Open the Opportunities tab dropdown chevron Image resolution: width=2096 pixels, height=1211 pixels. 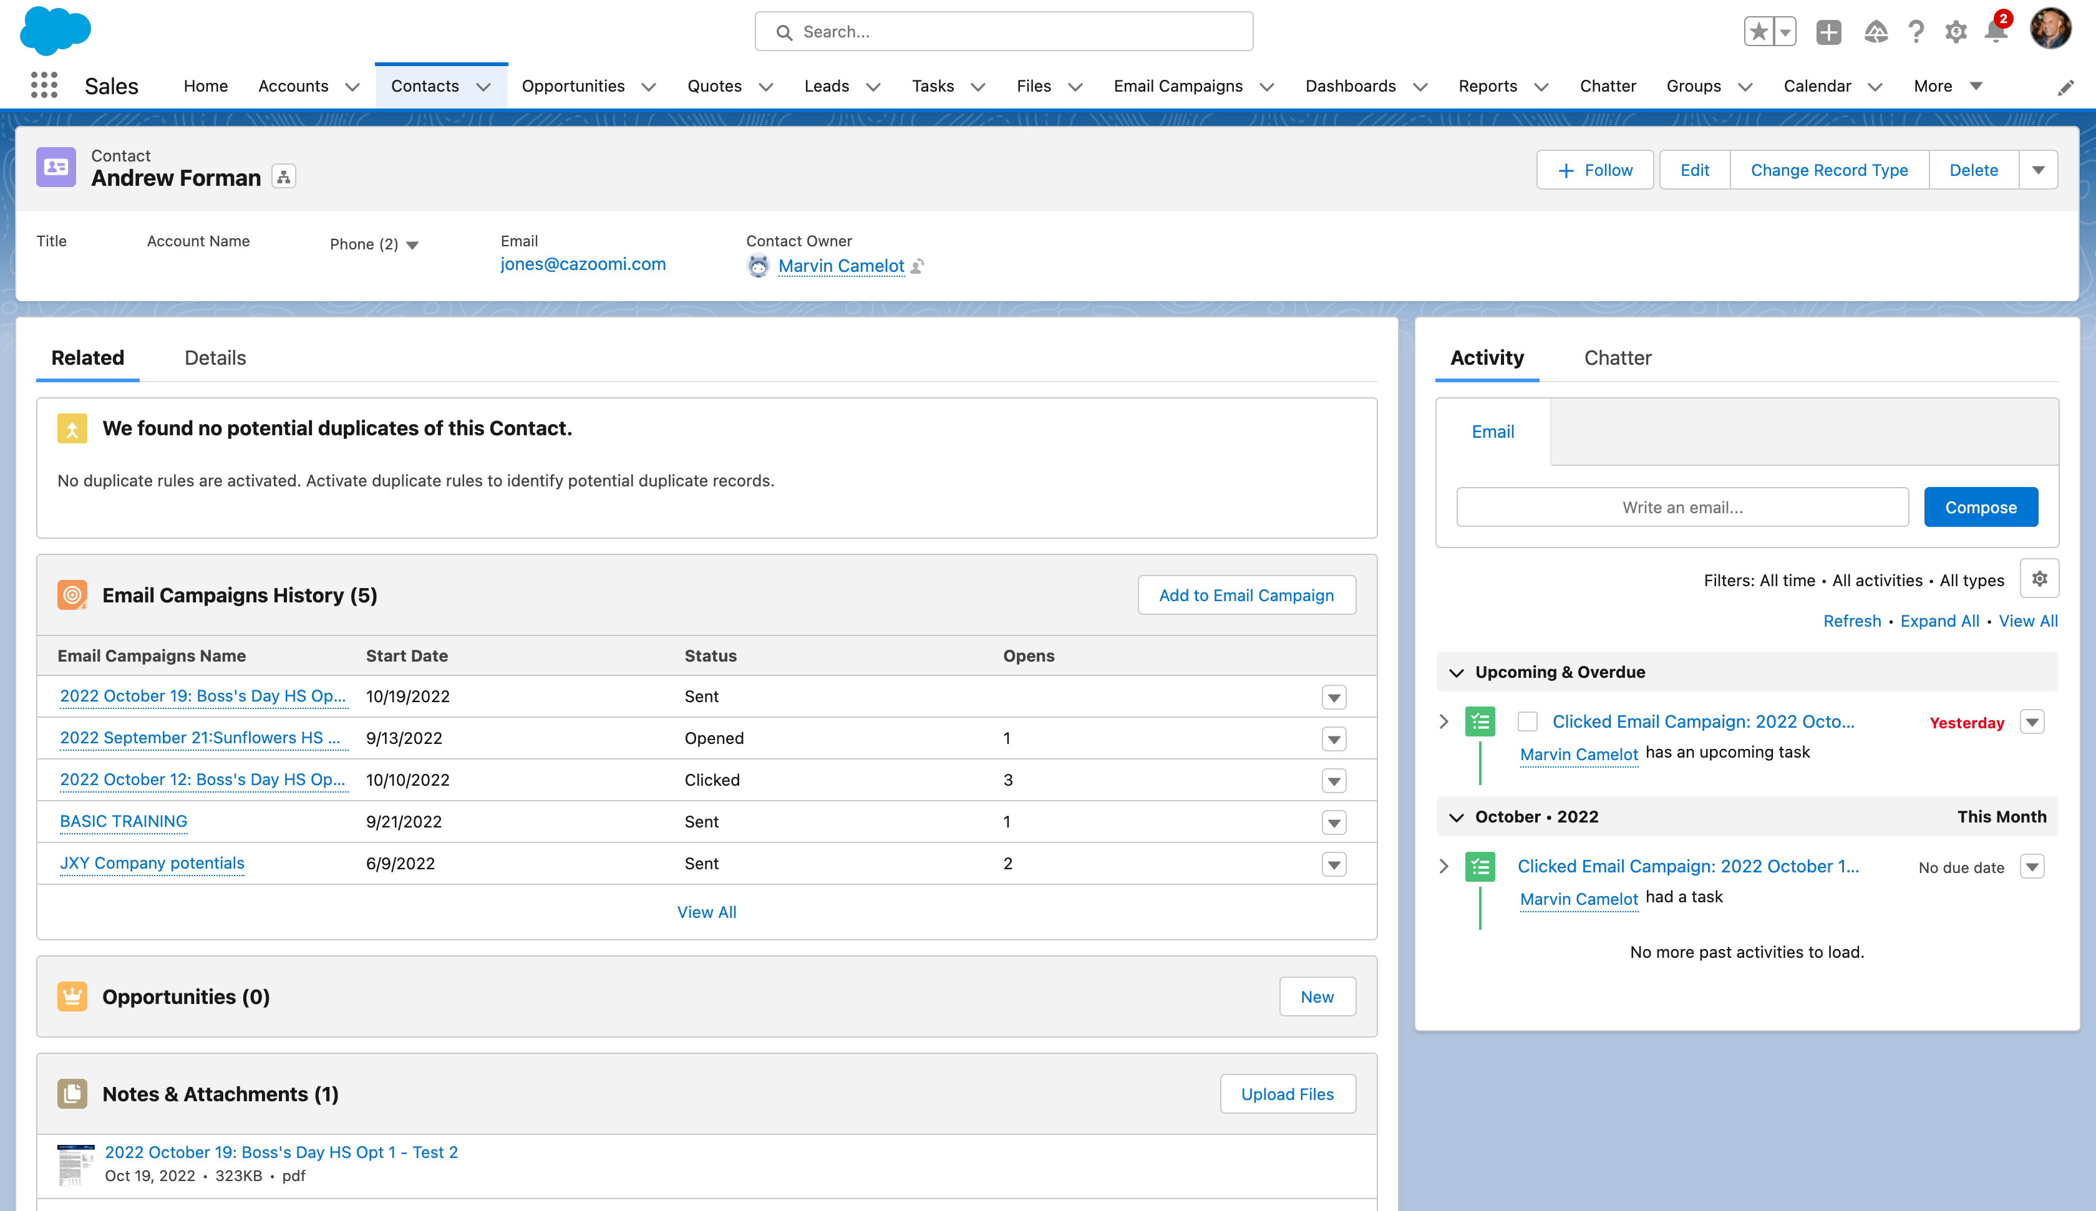[x=649, y=87]
